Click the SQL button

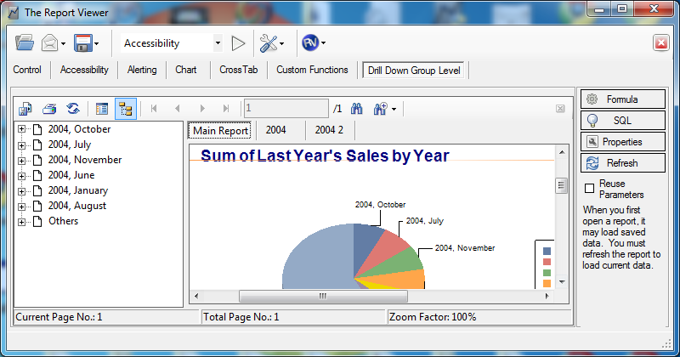(623, 120)
